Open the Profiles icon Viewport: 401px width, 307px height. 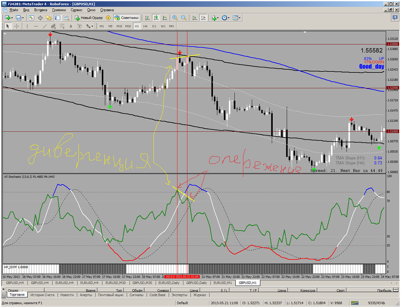[18, 18]
